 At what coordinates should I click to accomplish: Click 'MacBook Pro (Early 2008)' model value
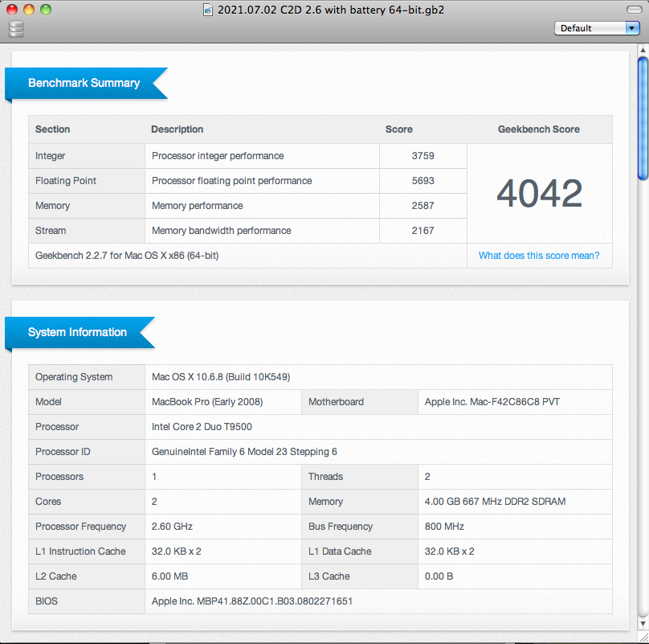coord(207,401)
